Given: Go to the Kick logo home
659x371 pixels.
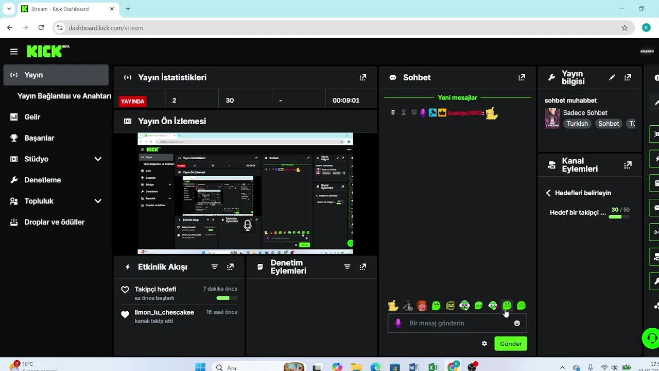Looking at the screenshot, I should pyautogui.click(x=47, y=51).
